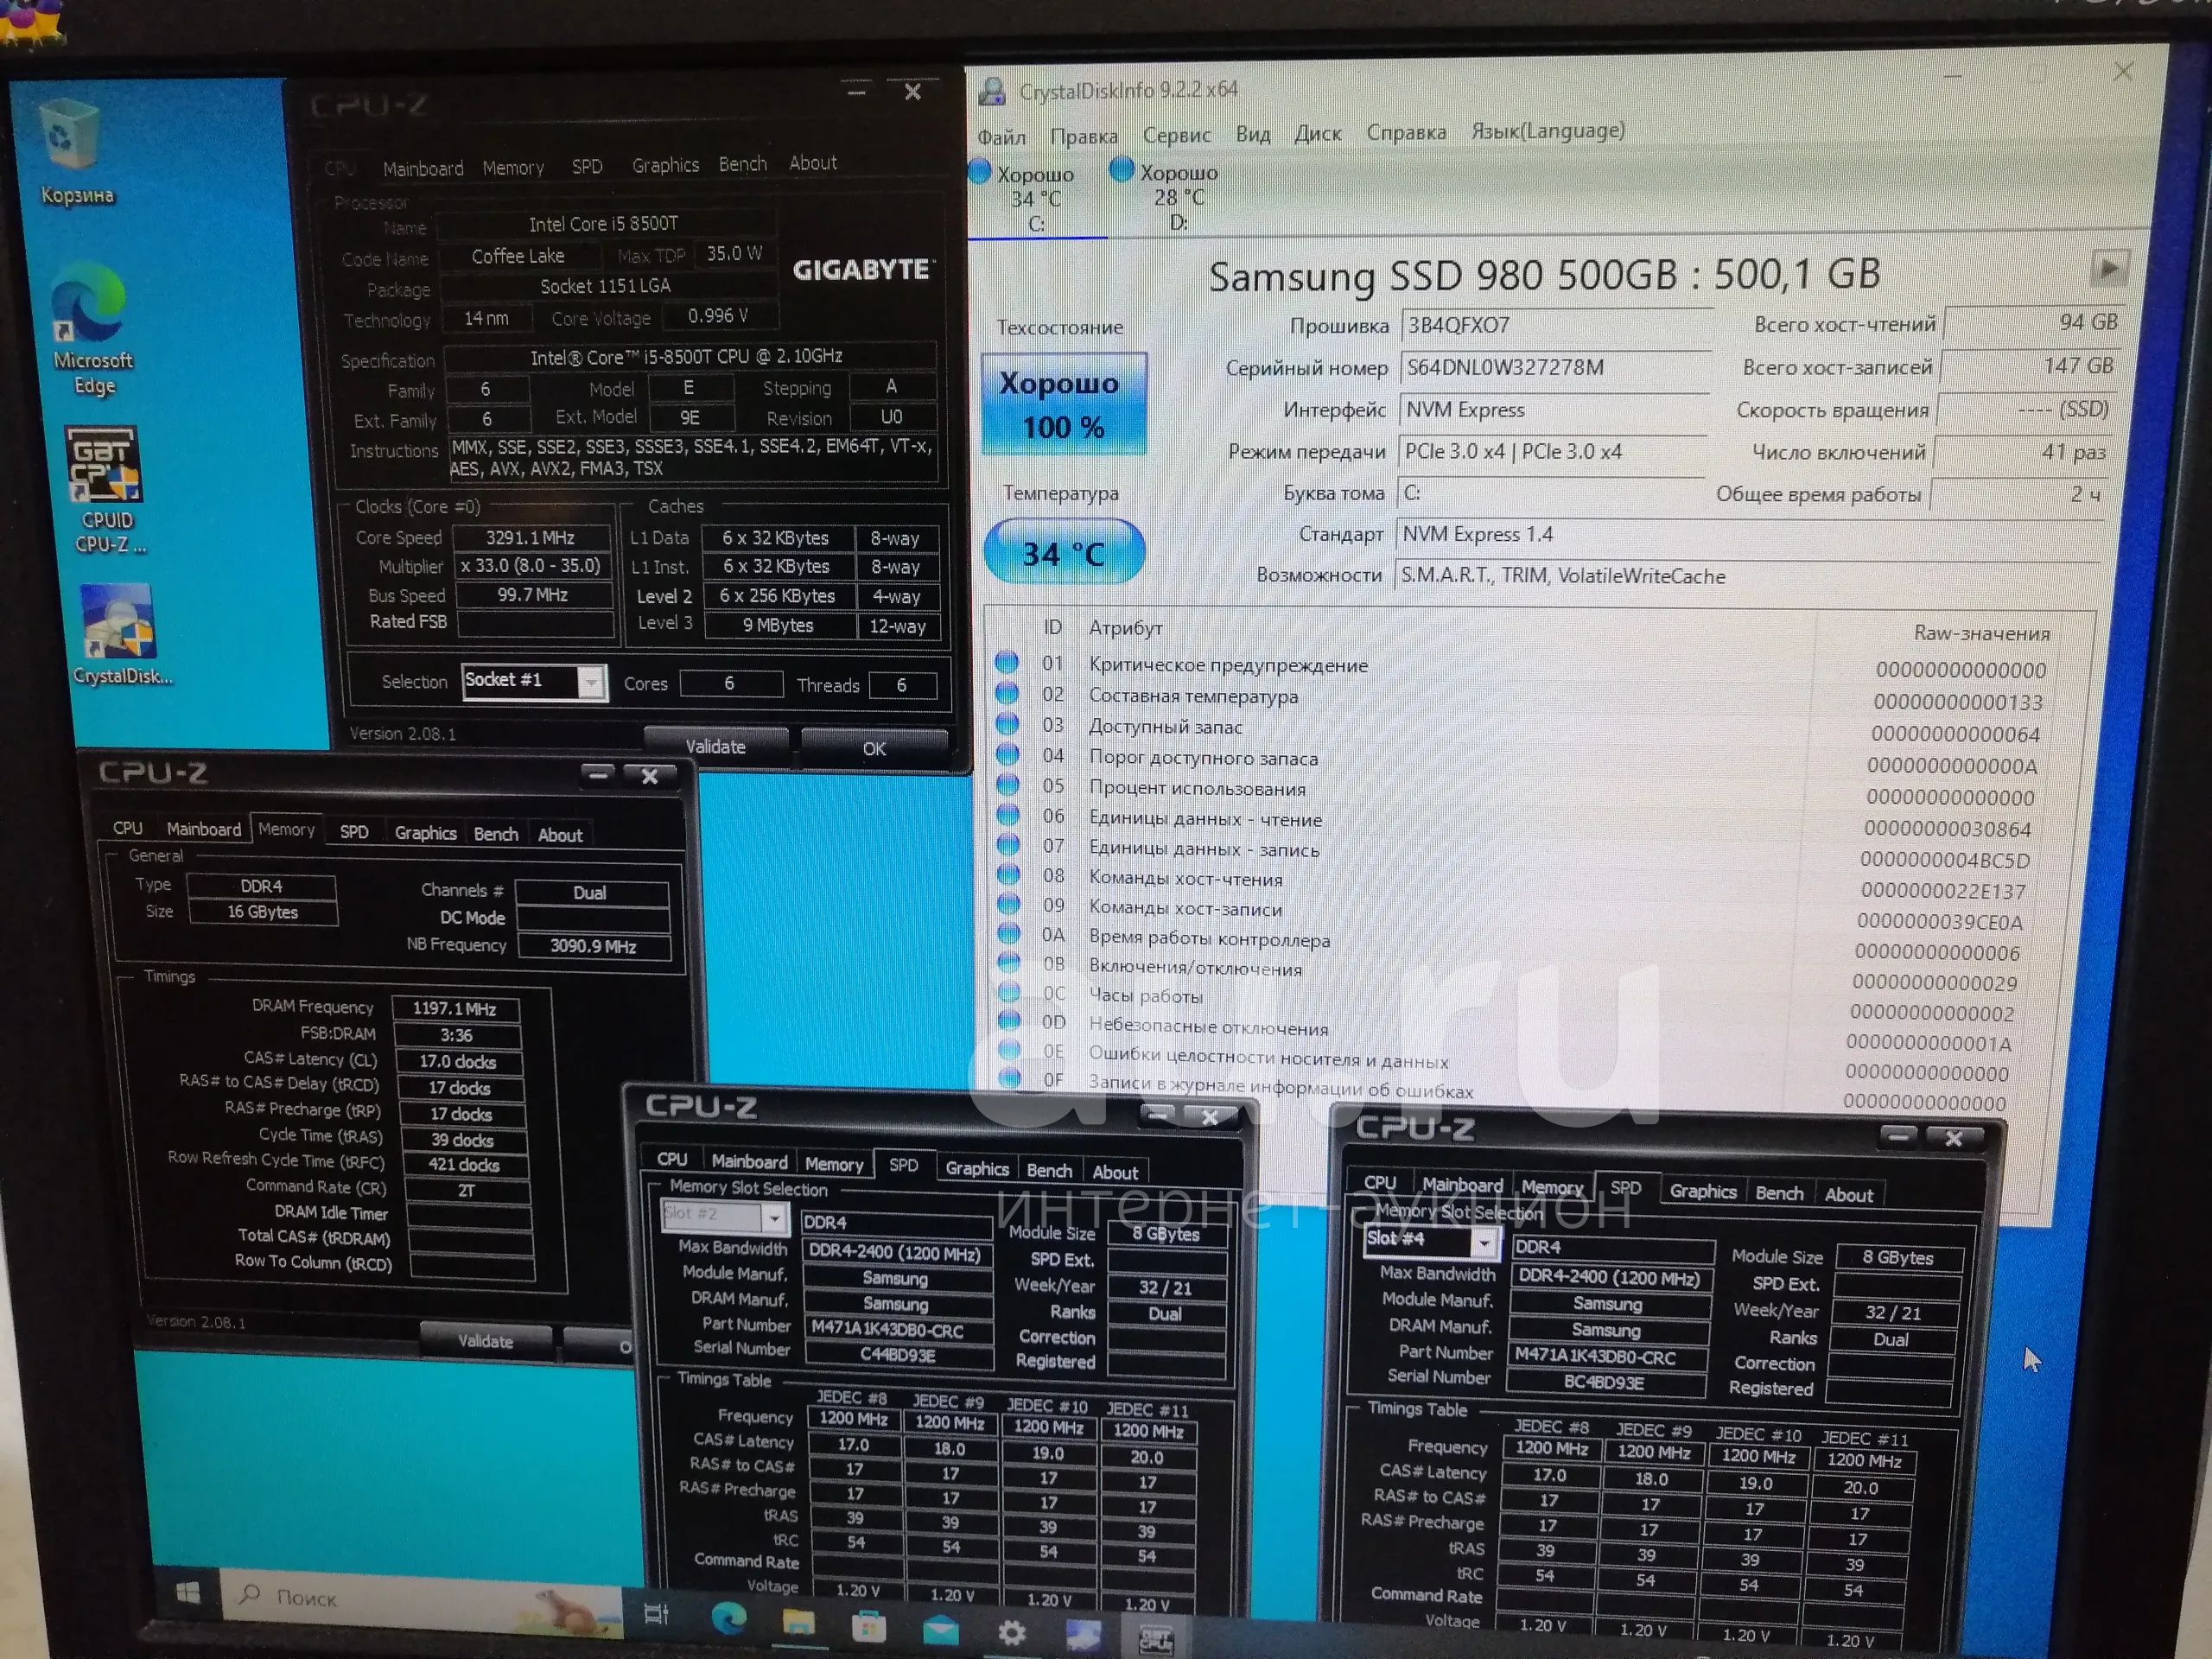The image size is (2212, 1659).
Task: Switch to CPU-Z taskbar icon
Action: pyautogui.click(x=1155, y=1638)
